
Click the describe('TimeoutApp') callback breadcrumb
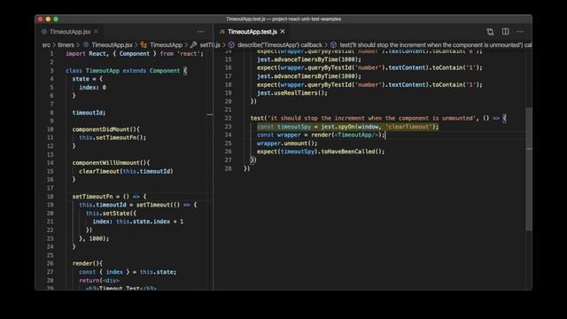(x=280, y=45)
